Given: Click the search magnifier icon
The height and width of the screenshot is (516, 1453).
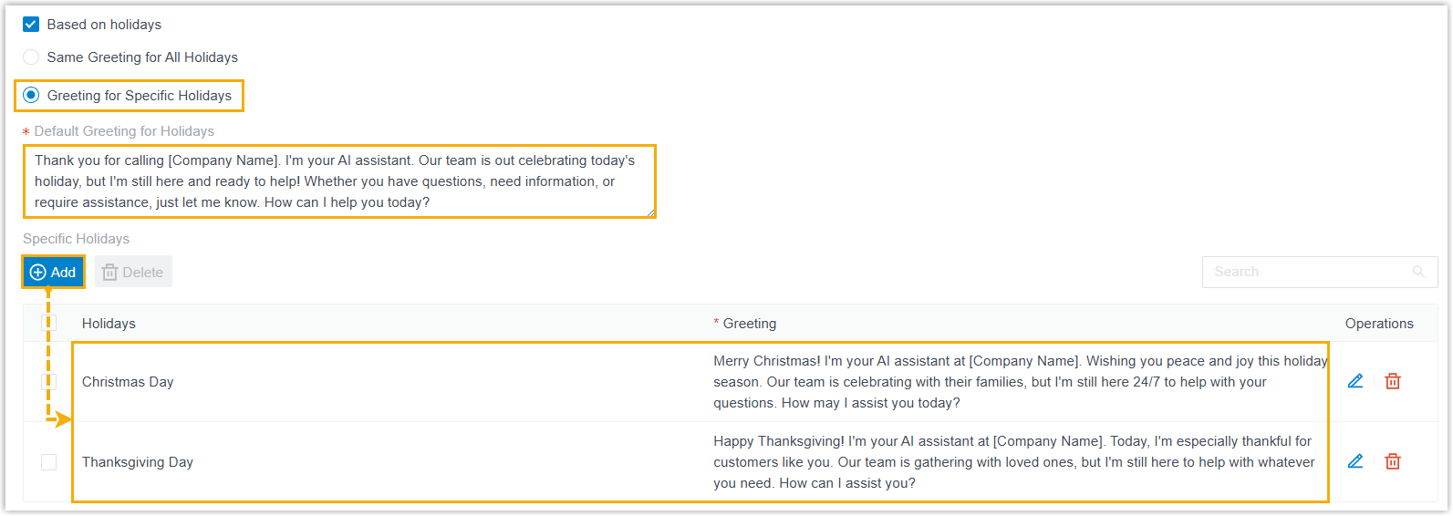Looking at the screenshot, I should pyautogui.click(x=1418, y=272).
